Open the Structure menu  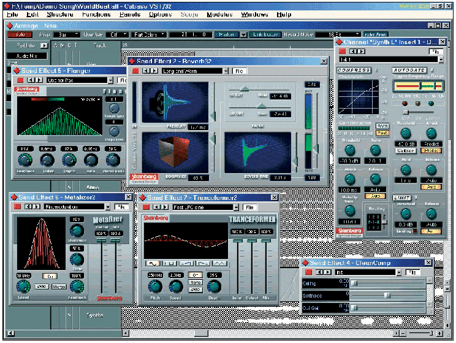coord(60,15)
